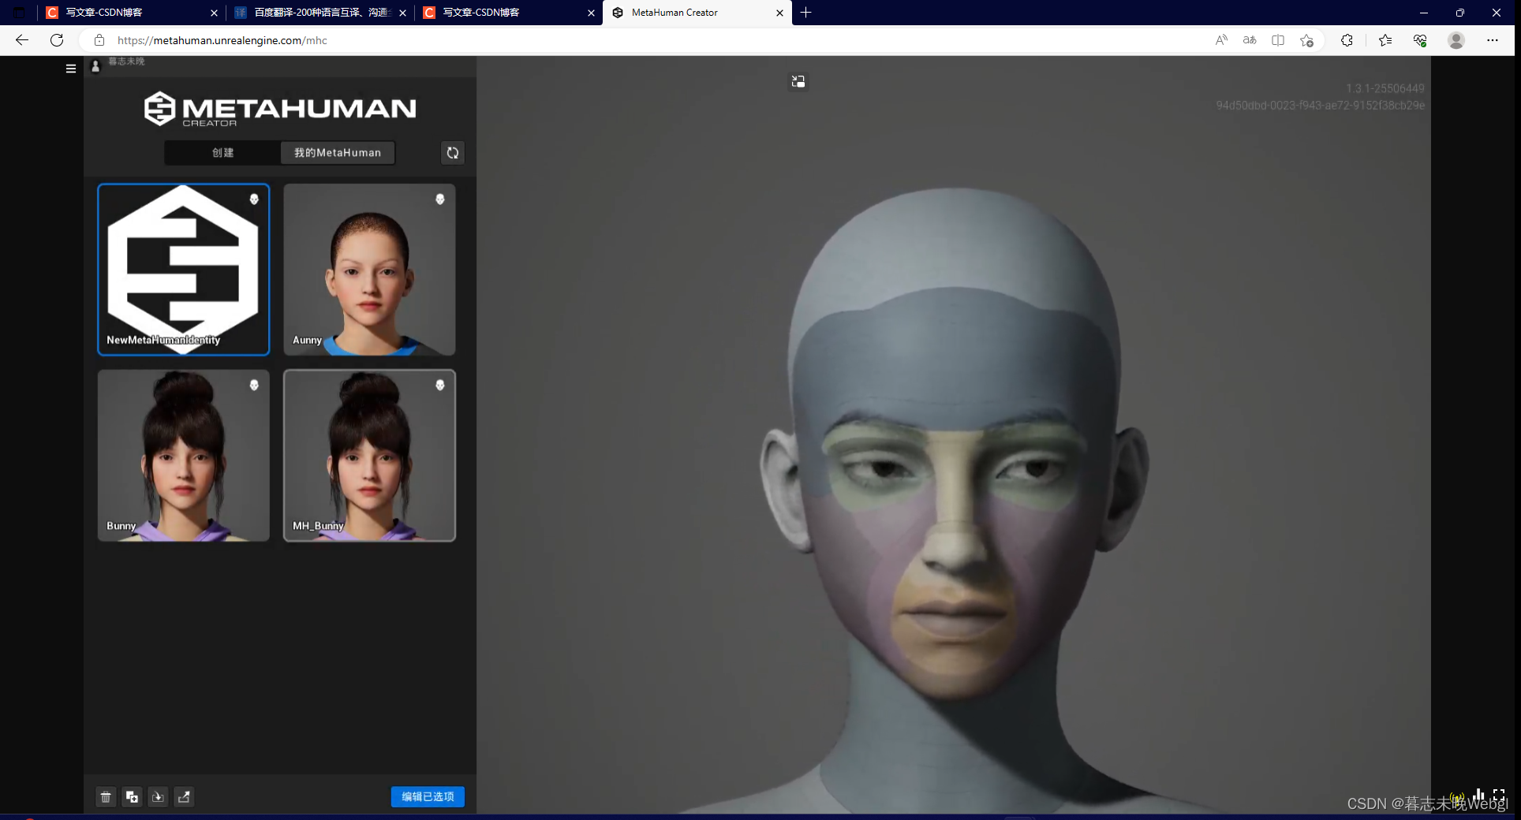Click the stats bars icon in viewport corner

[1478, 795]
